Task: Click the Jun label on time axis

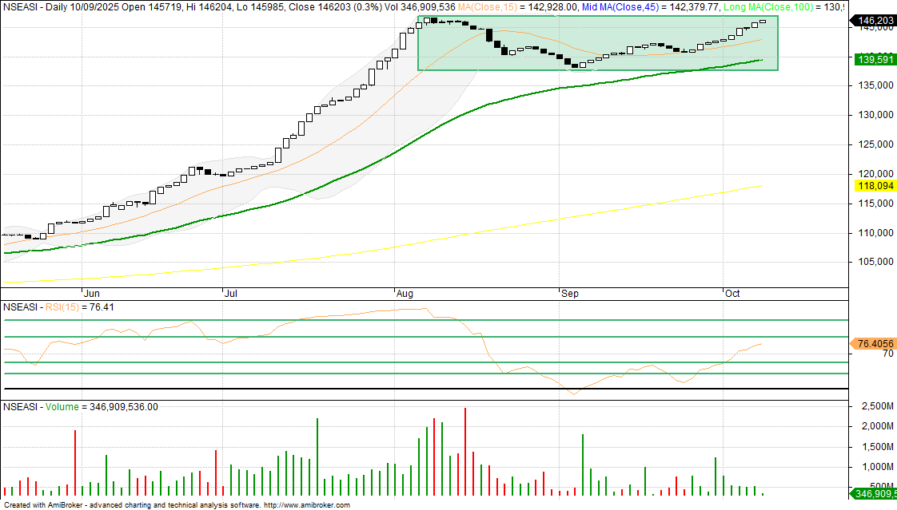Action: point(91,294)
